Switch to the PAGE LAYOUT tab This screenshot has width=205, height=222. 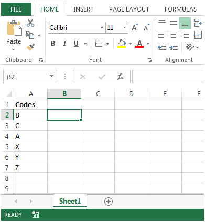(129, 9)
